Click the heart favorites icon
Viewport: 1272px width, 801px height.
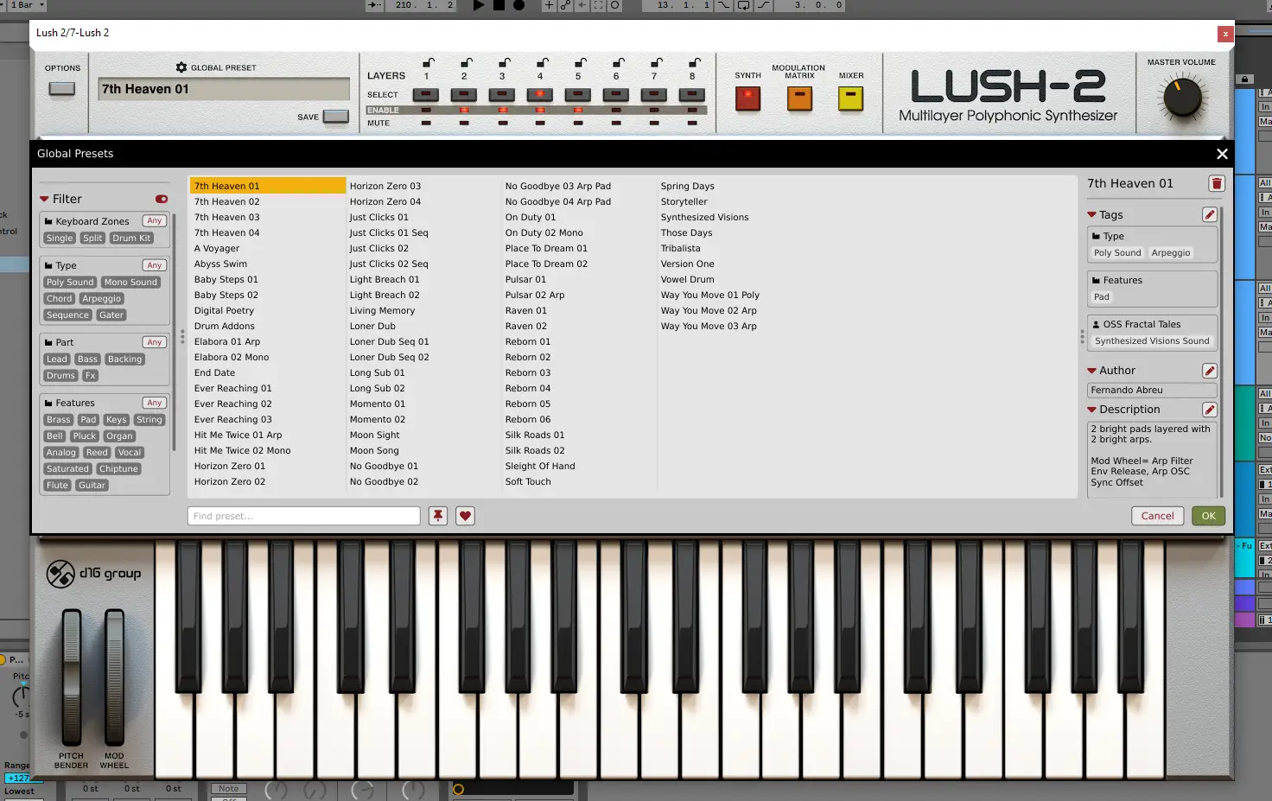[465, 516]
